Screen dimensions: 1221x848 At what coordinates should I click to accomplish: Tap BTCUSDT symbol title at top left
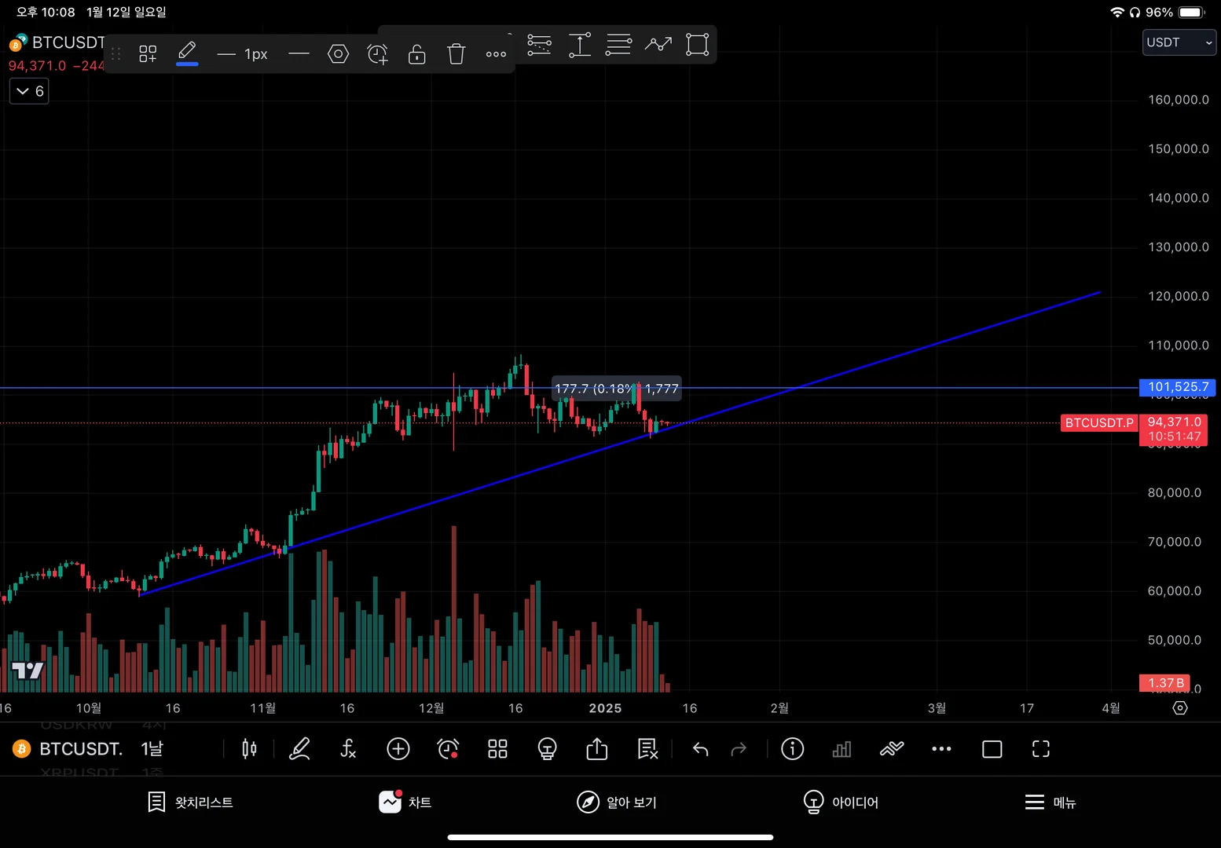[68, 42]
